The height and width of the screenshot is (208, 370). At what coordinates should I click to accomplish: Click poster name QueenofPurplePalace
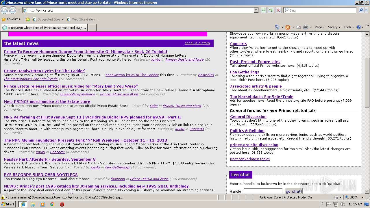coord(77,94)
